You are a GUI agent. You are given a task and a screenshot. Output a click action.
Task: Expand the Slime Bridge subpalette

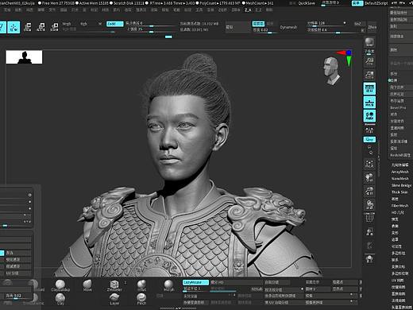tap(401, 185)
